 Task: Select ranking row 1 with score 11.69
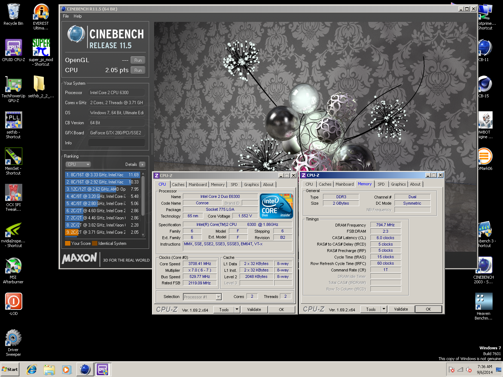point(102,175)
